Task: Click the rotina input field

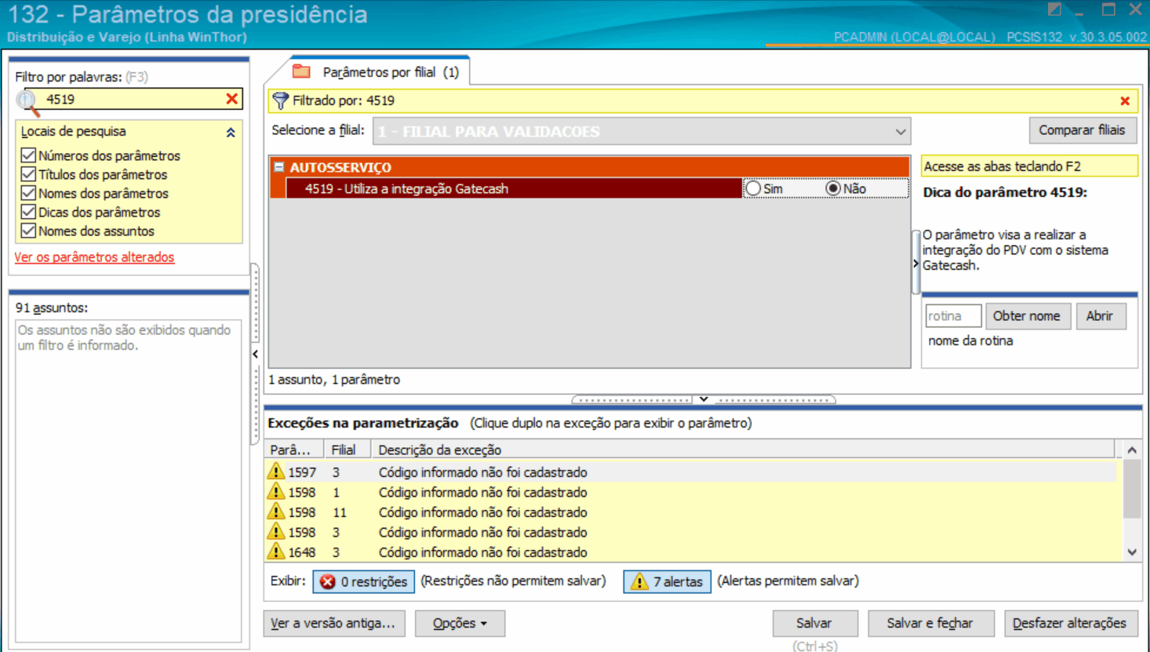Action: (x=952, y=316)
